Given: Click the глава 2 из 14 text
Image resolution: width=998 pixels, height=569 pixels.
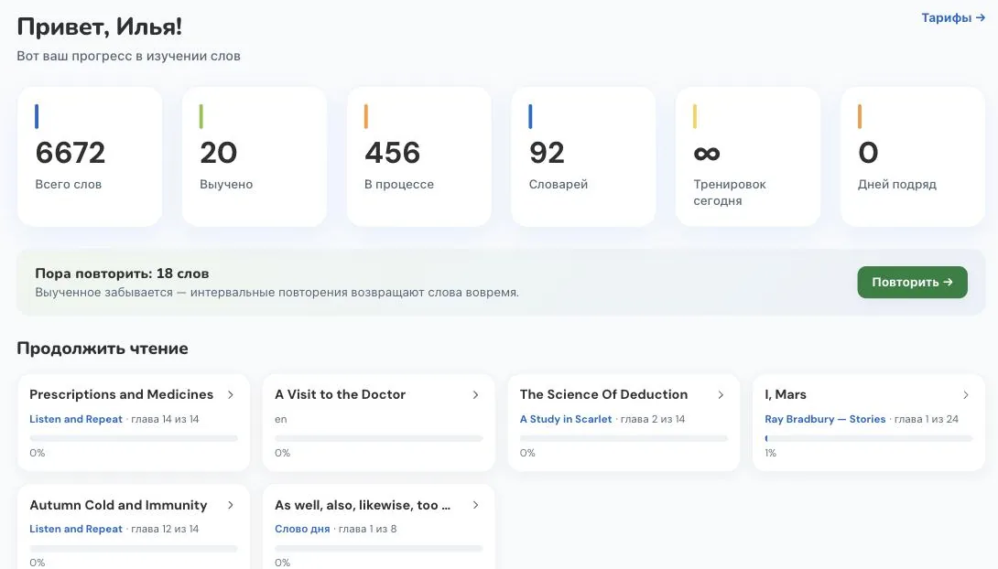Looking at the screenshot, I should 653,419.
